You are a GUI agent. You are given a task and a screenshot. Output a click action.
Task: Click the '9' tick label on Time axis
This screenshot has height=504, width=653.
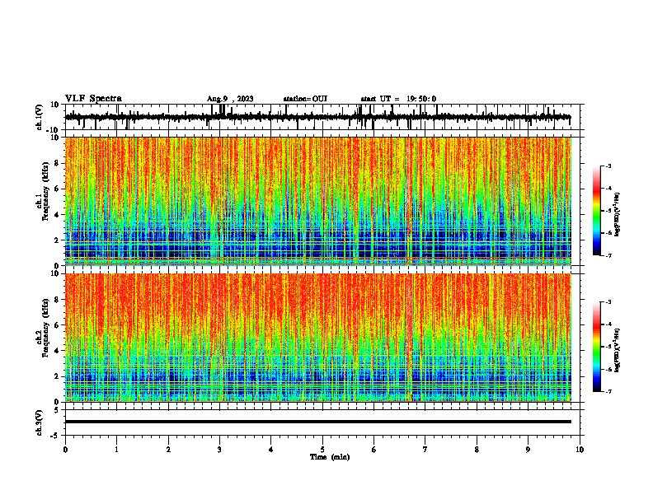528,450
